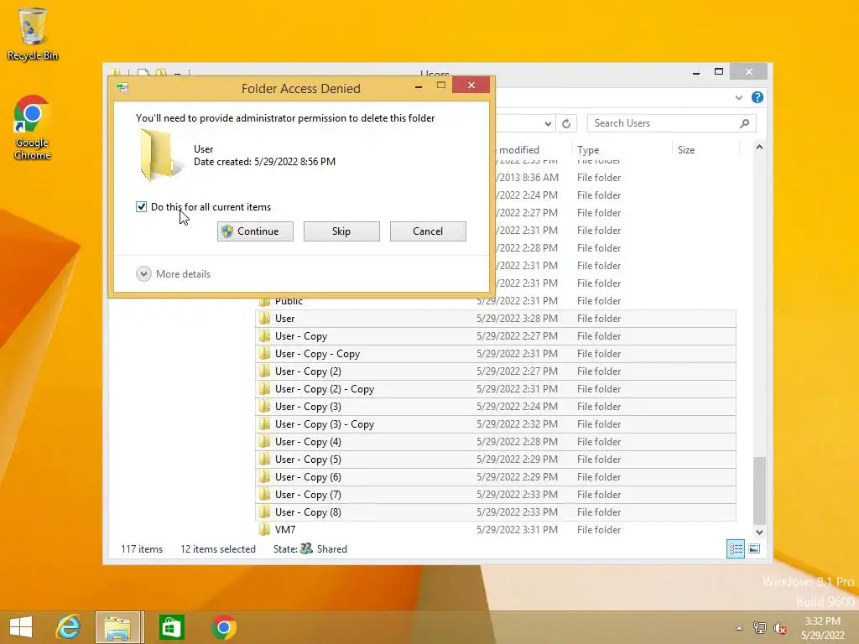
Task: Click the refresh button next to the address bar
Action: click(x=566, y=123)
